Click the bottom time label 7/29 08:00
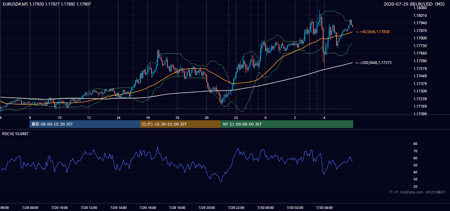Viewport: 450px width, 211px height. (x=30, y=207)
